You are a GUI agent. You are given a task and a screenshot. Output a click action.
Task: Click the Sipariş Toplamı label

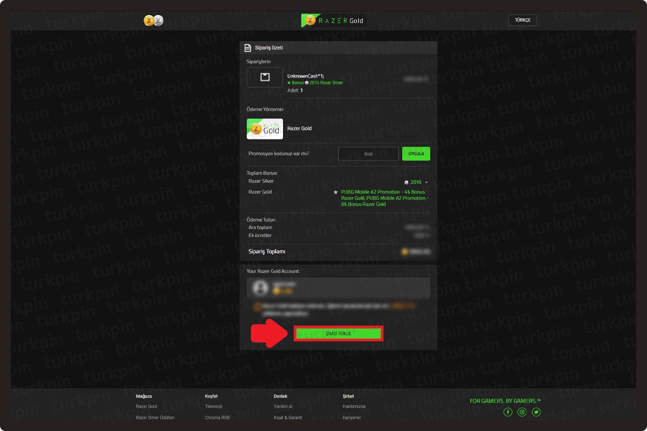click(267, 252)
